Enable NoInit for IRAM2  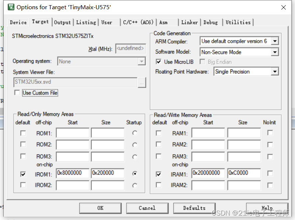270,186
